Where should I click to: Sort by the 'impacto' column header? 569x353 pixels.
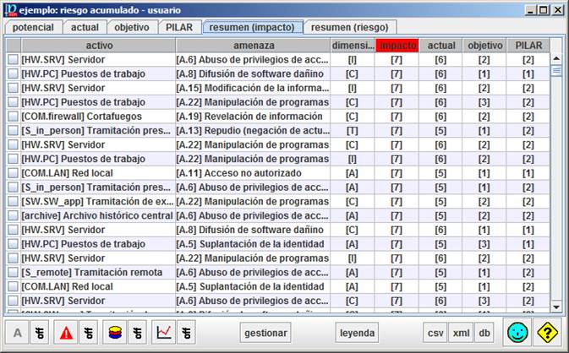[397, 45]
